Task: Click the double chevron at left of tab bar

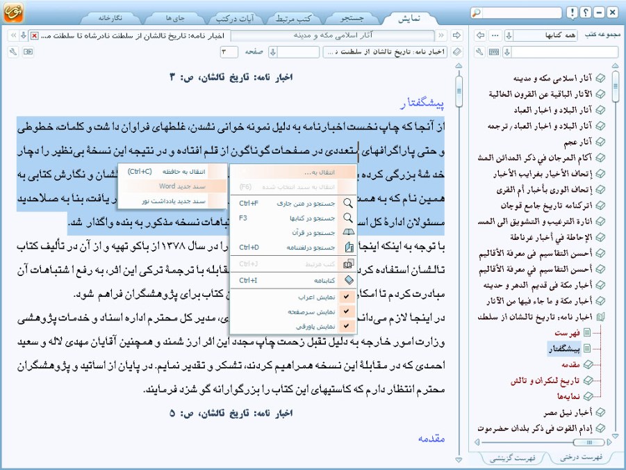Action: coord(13,35)
